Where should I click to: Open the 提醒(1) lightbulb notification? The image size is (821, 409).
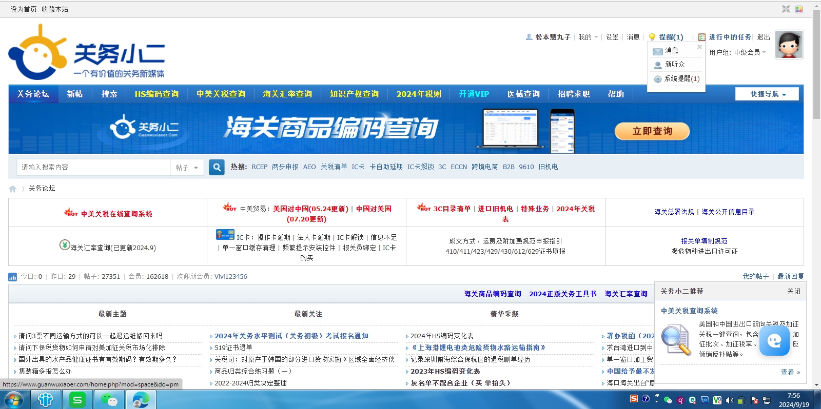(x=667, y=37)
